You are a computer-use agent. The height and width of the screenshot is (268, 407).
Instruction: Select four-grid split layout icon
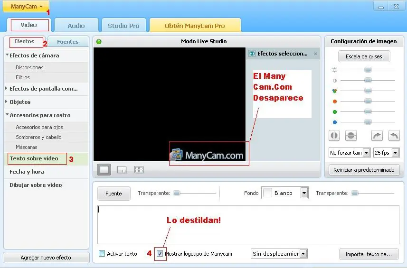pyautogui.click(x=139, y=169)
